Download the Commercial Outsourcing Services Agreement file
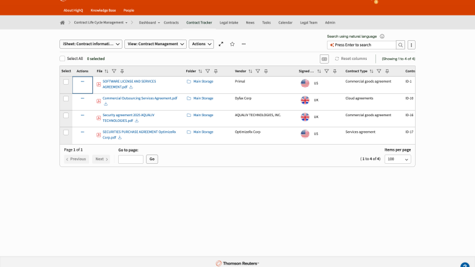The image size is (475, 267). click(x=106, y=104)
